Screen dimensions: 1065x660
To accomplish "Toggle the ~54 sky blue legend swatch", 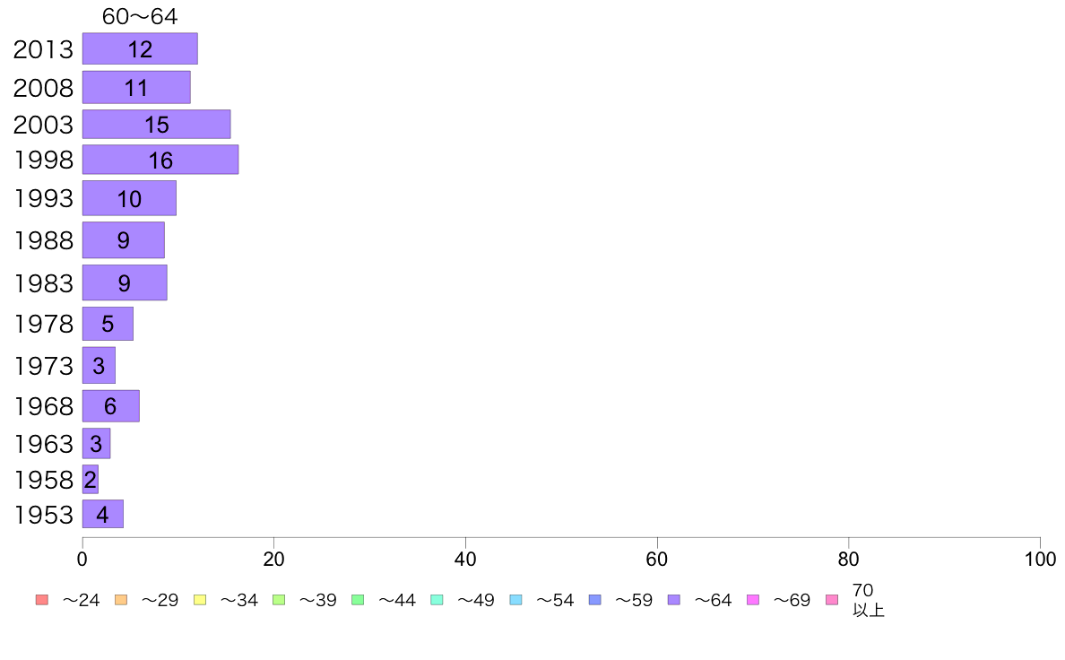I will point(515,600).
